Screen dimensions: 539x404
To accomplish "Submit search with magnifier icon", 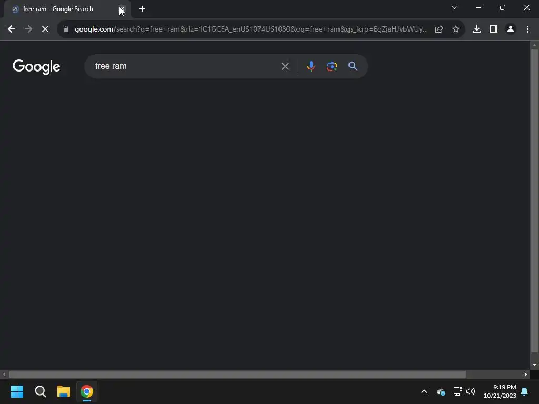I will tap(353, 66).
